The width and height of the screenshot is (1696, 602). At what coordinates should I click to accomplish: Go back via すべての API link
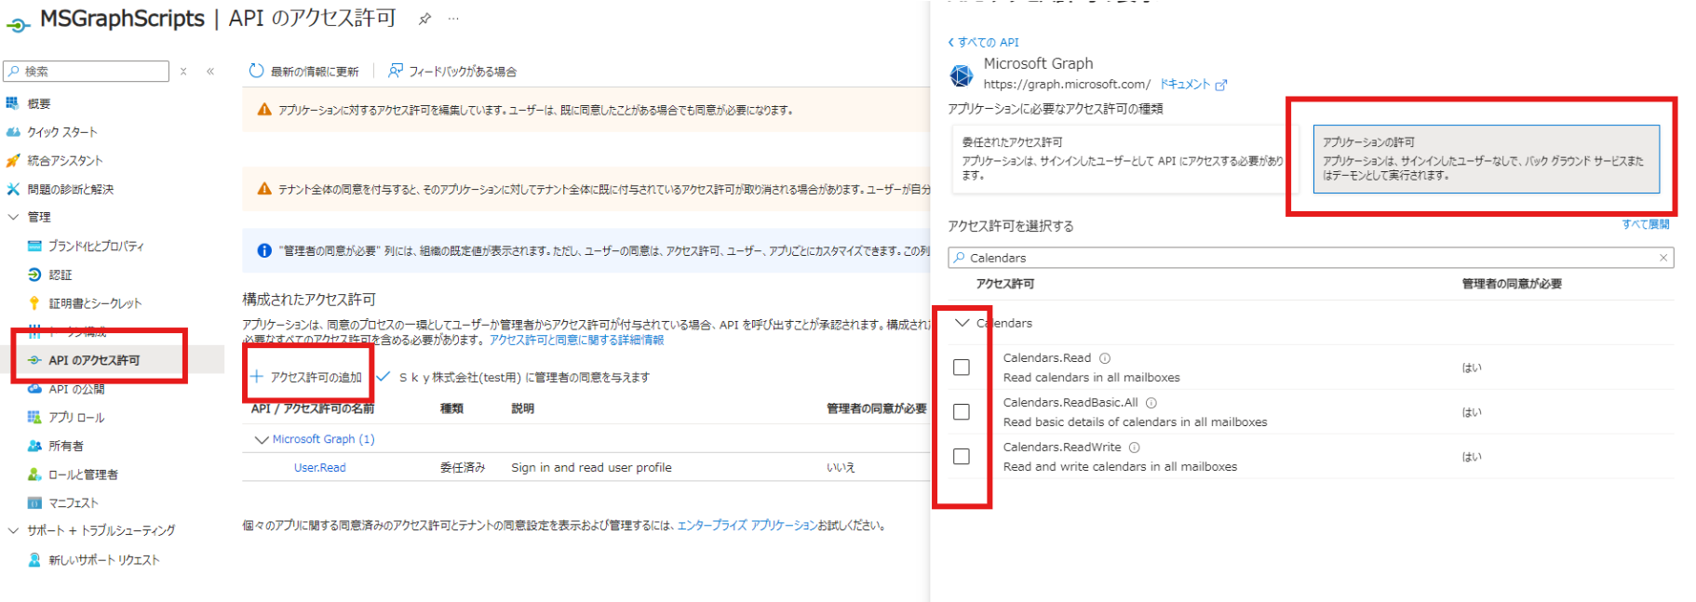click(x=983, y=42)
